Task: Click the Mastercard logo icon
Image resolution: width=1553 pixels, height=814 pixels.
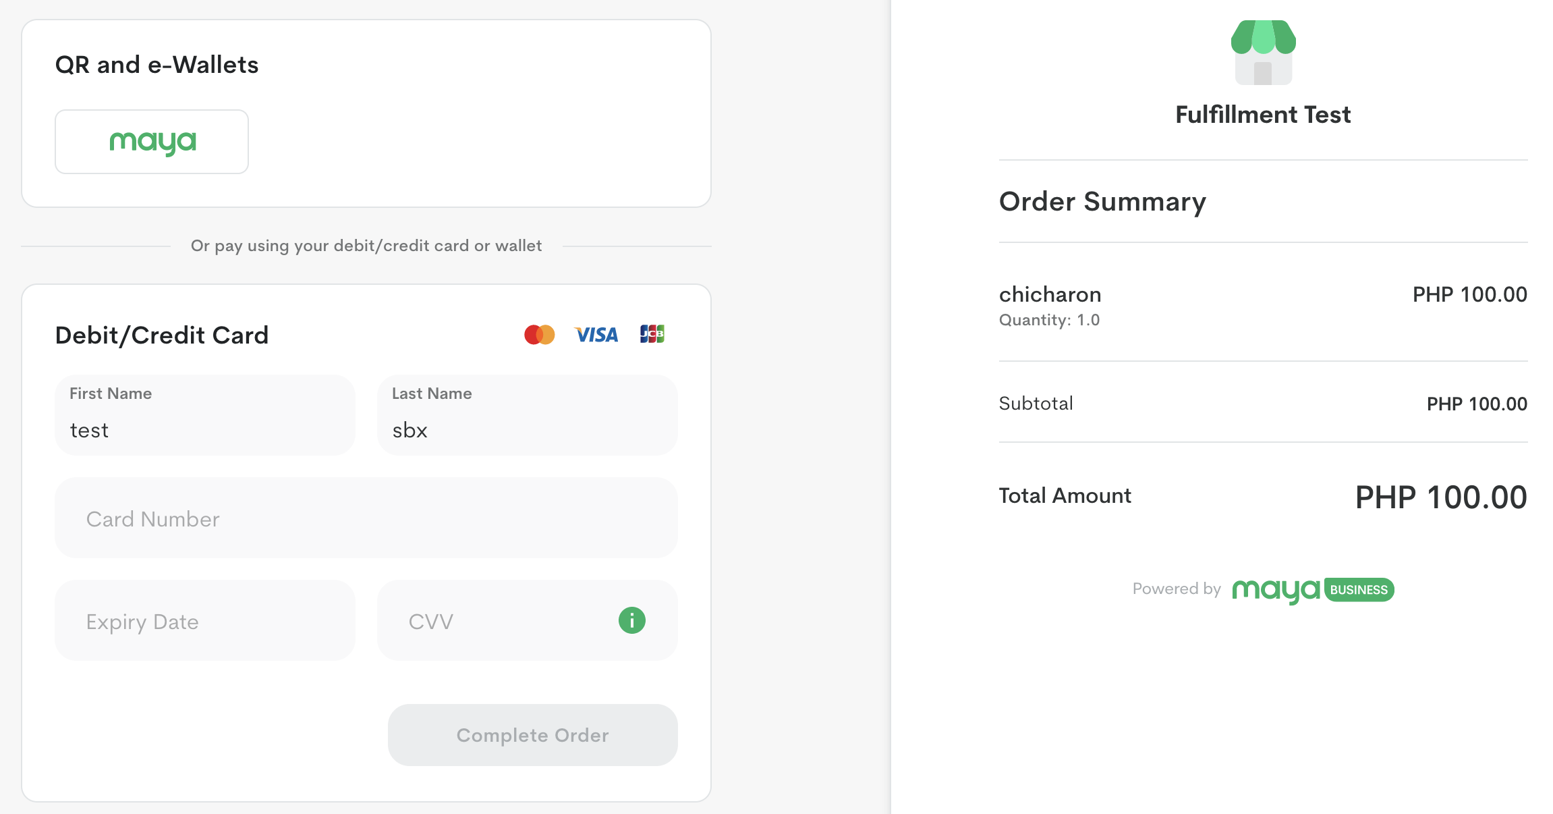Action: point(539,335)
